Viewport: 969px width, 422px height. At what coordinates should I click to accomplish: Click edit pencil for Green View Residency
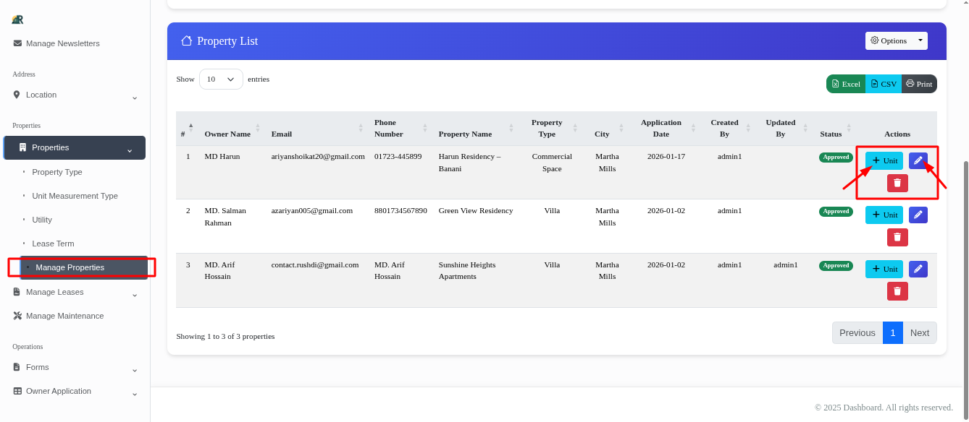(x=918, y=215)
